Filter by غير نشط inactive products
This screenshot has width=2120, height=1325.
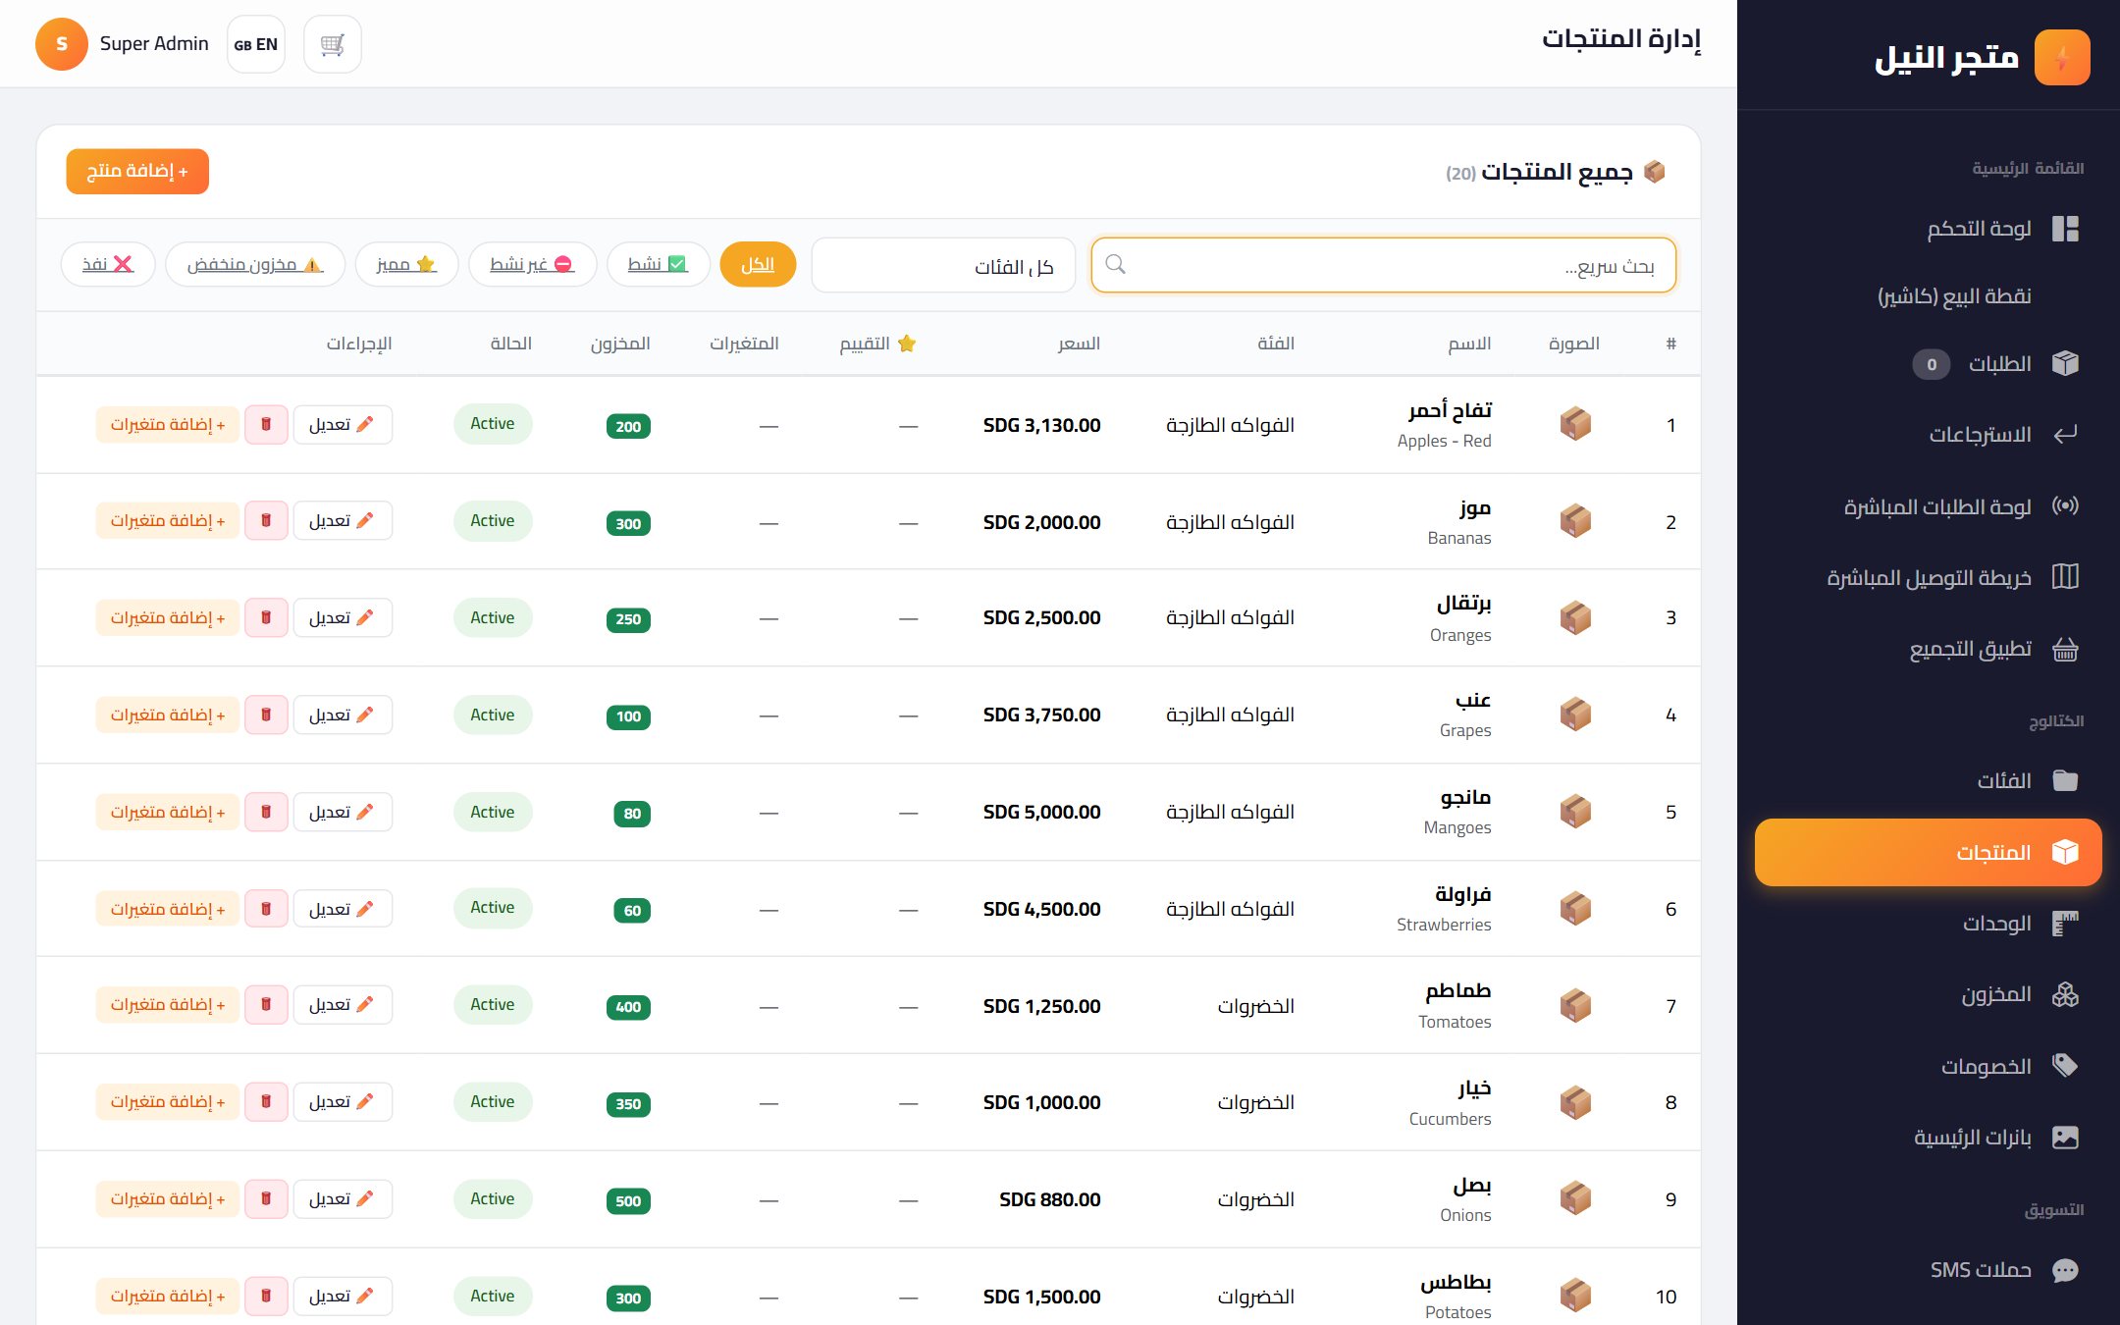(x=532, y=265)
